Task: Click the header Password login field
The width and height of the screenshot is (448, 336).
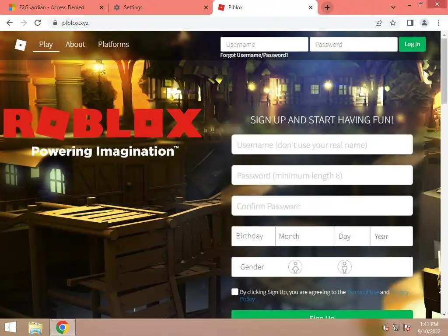Action: click(353, 44)
